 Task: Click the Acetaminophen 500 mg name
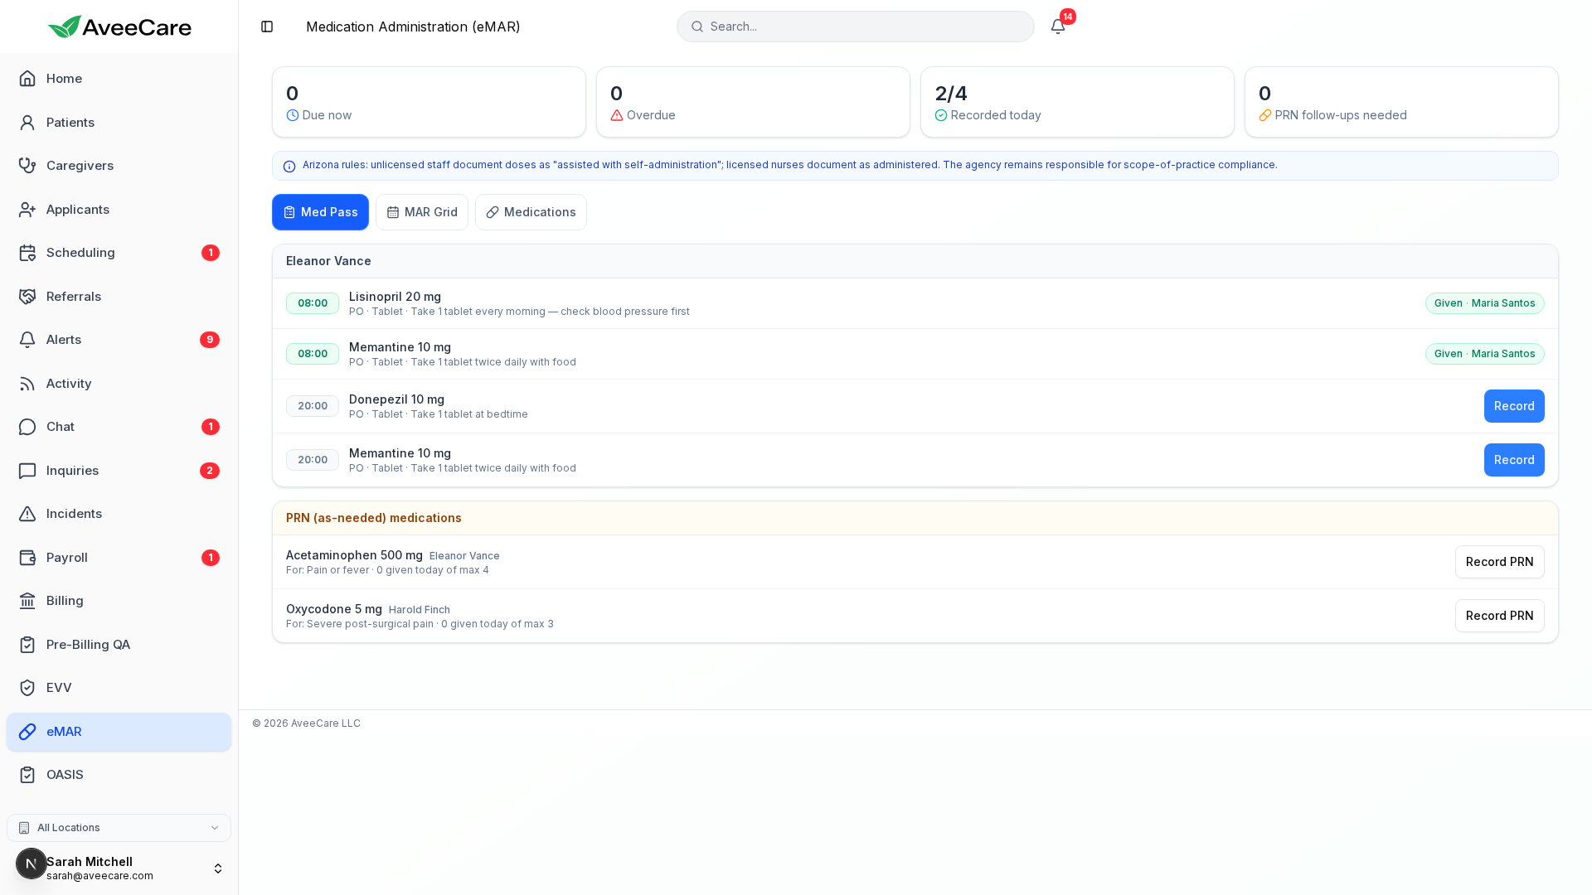pyautogui.click(x=354, y=555)
